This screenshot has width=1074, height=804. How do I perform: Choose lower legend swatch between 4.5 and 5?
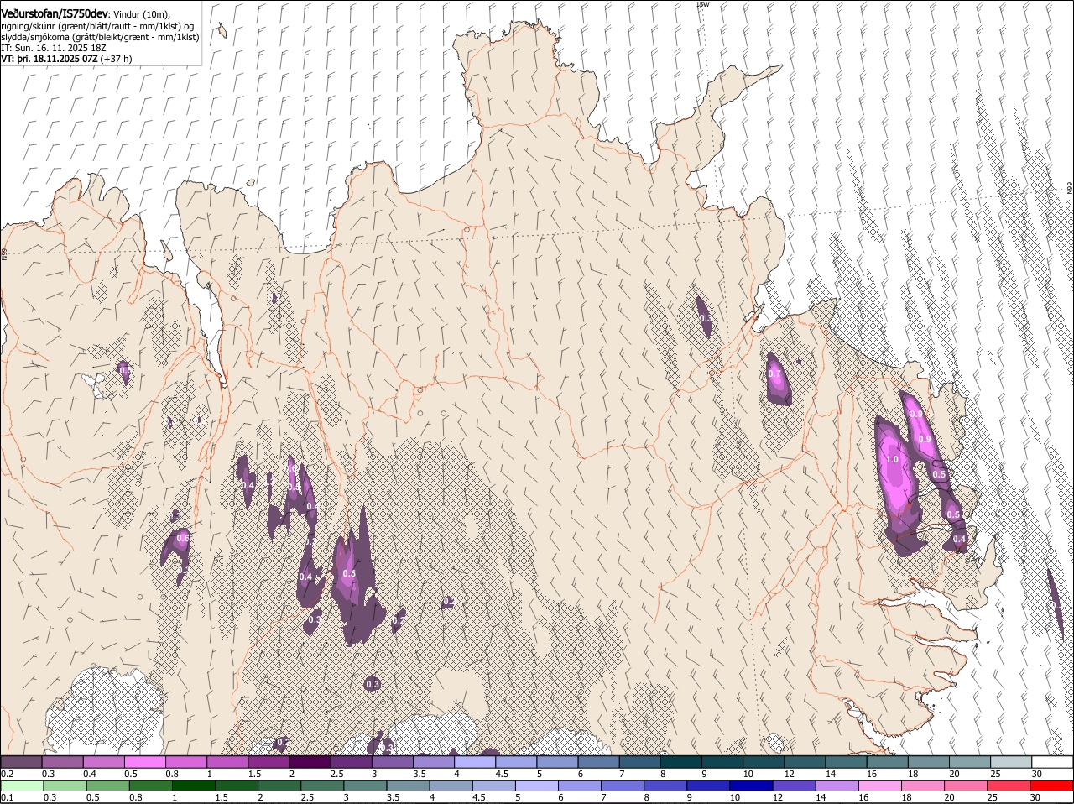click(x=493, y=786)
